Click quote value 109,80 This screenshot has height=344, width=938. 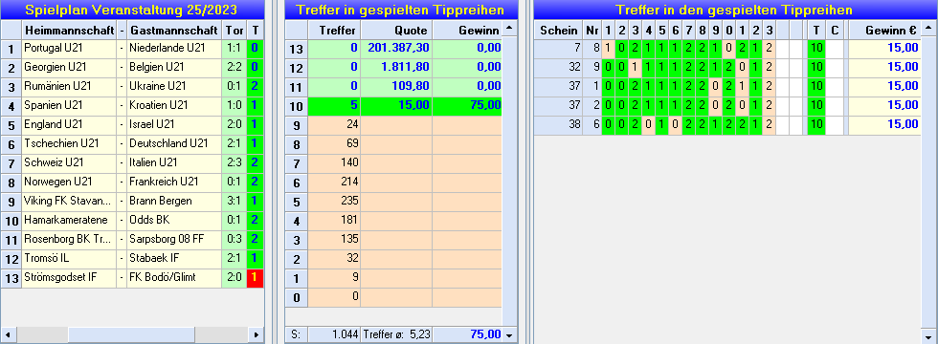pyautogui.click(x=396, y=87)
